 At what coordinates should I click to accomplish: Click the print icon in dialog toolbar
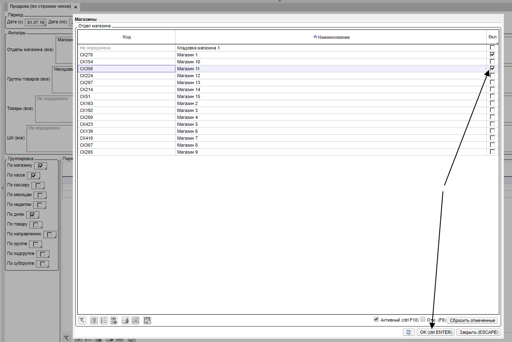coord(126,320)
